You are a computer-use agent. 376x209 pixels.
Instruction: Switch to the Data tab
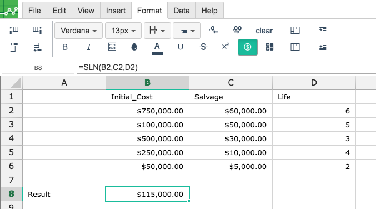(182, 11)
